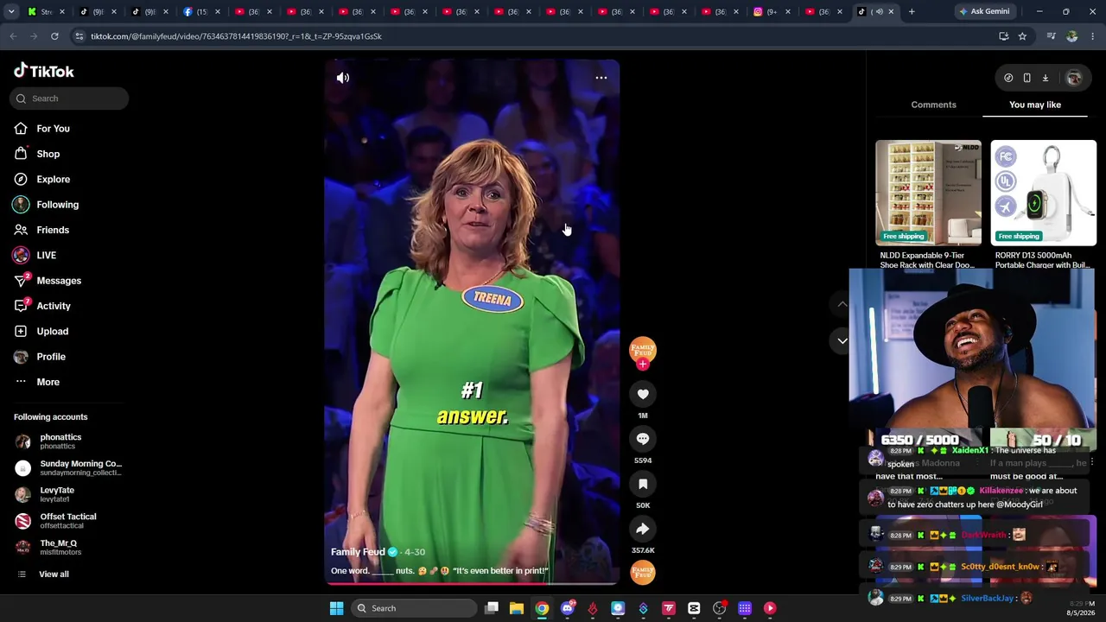1106x622 pixels.
Task: Switch to the Instagram browser tab
Action: click(769, 11)
